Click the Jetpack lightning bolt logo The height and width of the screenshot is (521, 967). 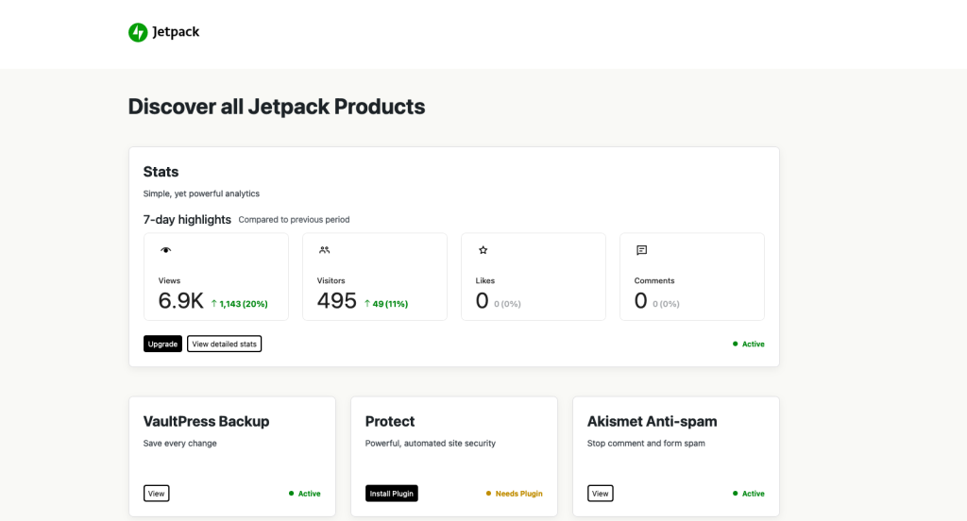pos(138,32)
